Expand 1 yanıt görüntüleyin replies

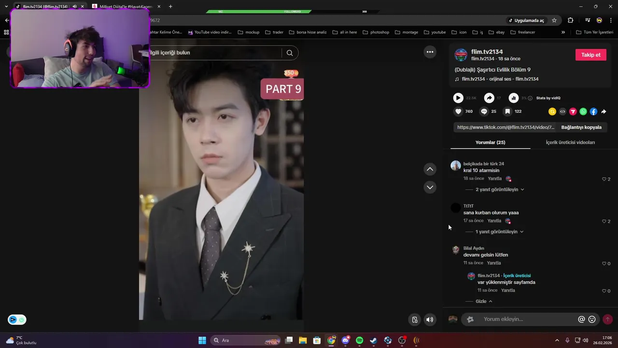tap(500, 232)
